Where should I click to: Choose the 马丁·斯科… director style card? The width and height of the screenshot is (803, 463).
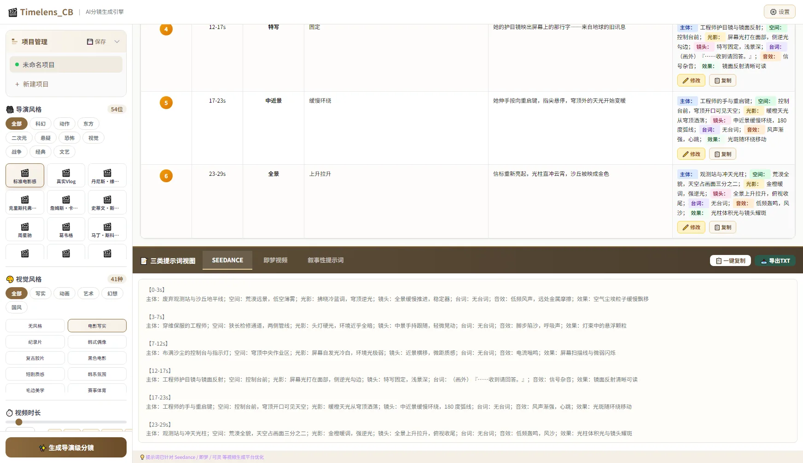[x=107, y=229]
